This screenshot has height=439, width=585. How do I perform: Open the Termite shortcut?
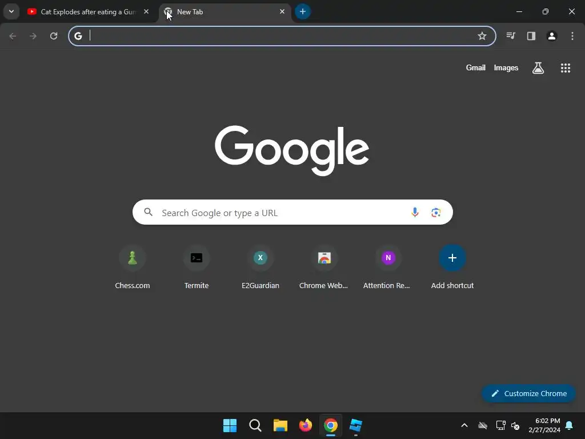pyautogui.click(x=197, y=267)
